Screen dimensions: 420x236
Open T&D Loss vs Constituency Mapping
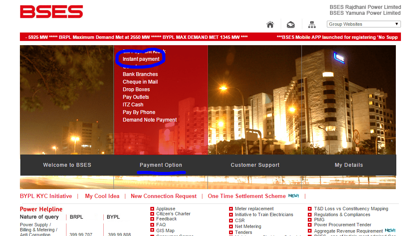(351, 209)
